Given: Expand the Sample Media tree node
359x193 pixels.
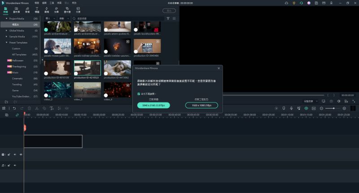Looking at the screenshot, I should (6, 36).
